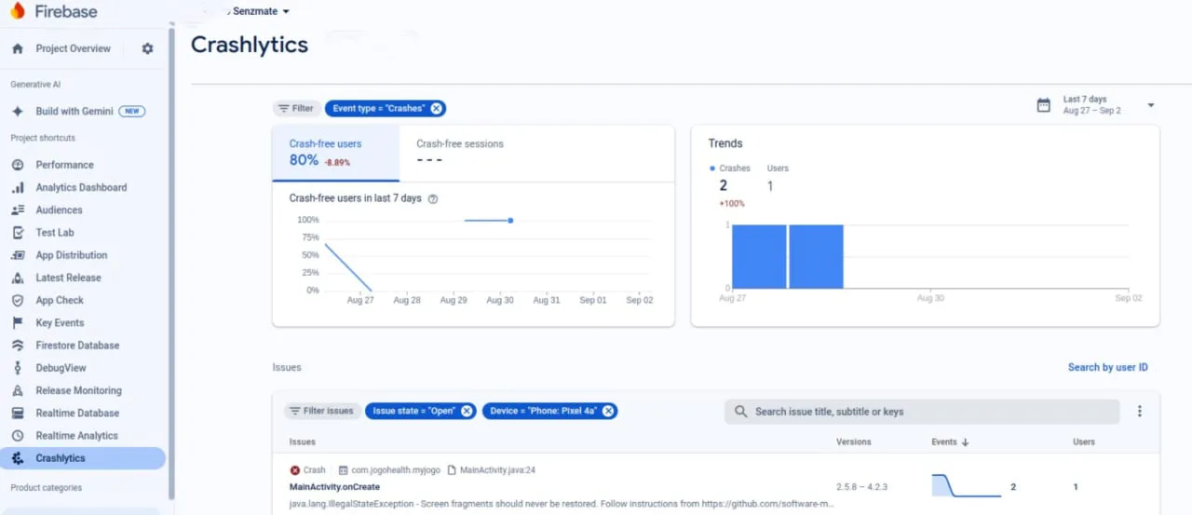Click Build with Gemini sparkle icon

18,111
